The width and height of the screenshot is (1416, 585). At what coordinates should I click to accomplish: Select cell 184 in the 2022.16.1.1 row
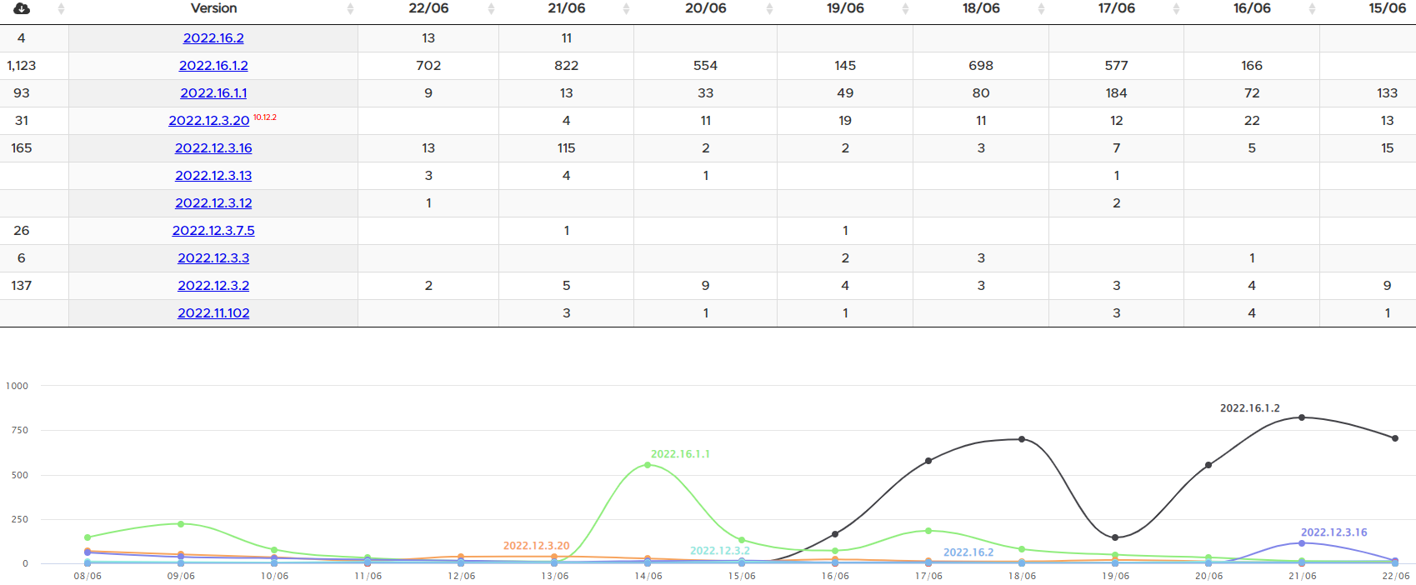point(1117,93)
